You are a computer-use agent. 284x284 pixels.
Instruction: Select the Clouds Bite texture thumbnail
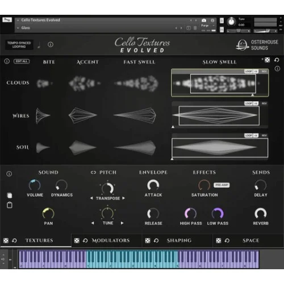tap(44, 83)
